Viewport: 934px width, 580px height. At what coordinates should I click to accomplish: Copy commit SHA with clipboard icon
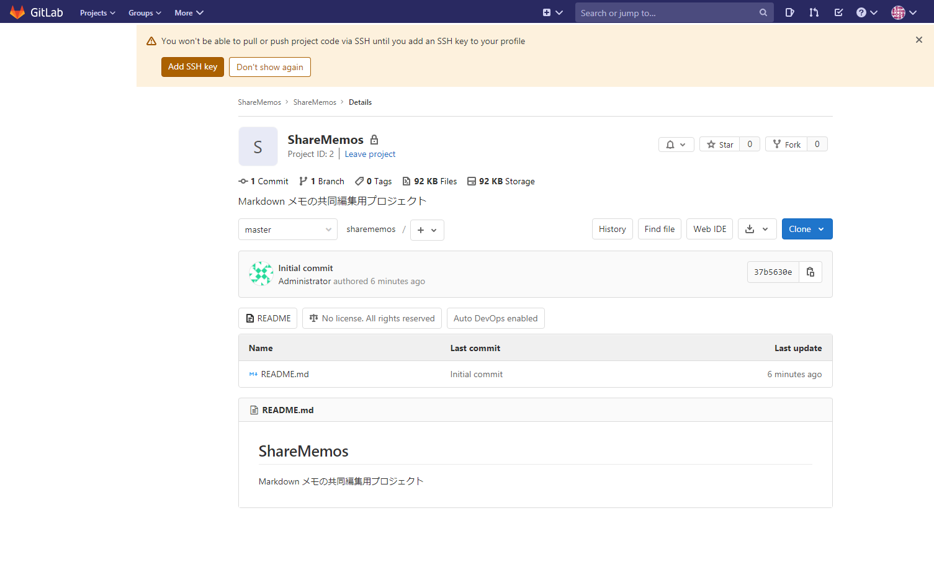810,272
